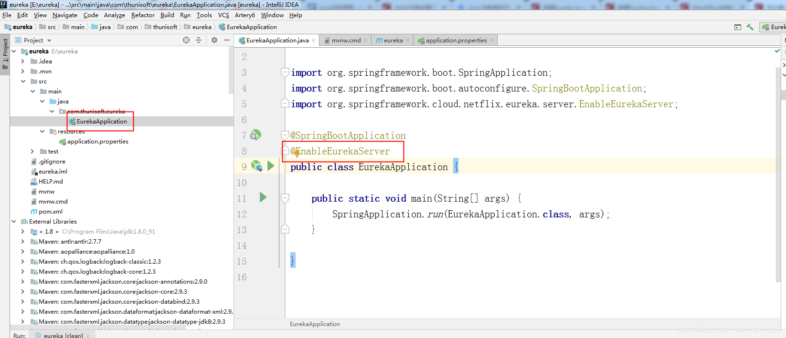Image resolution: width=786 pixels, height=338 pixels.
Task: Select Maven: antlr:antlr:2.7.7 library entry
Action: point(70,242)
